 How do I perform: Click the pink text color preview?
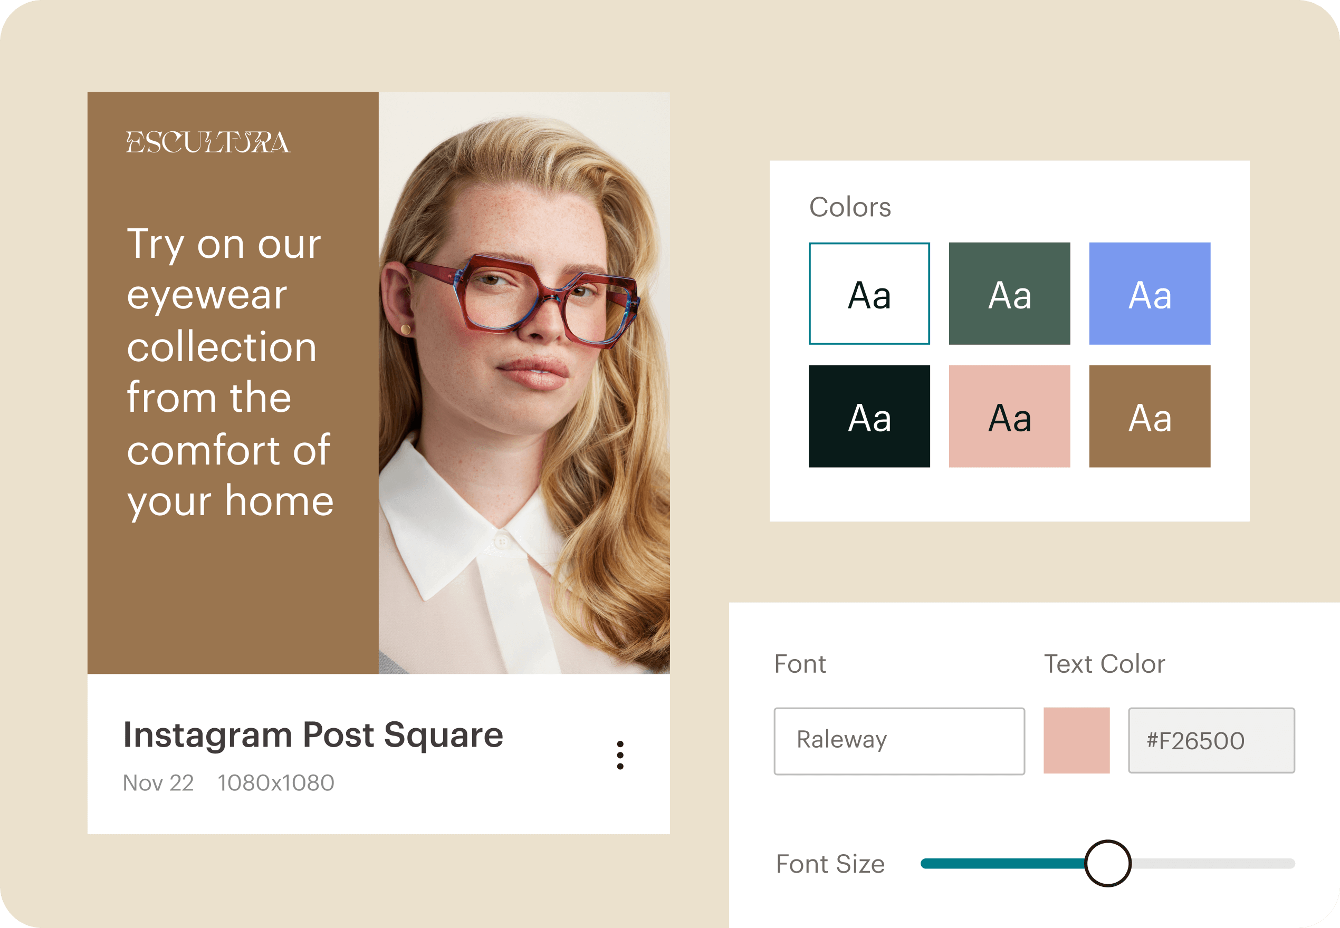1076,740
